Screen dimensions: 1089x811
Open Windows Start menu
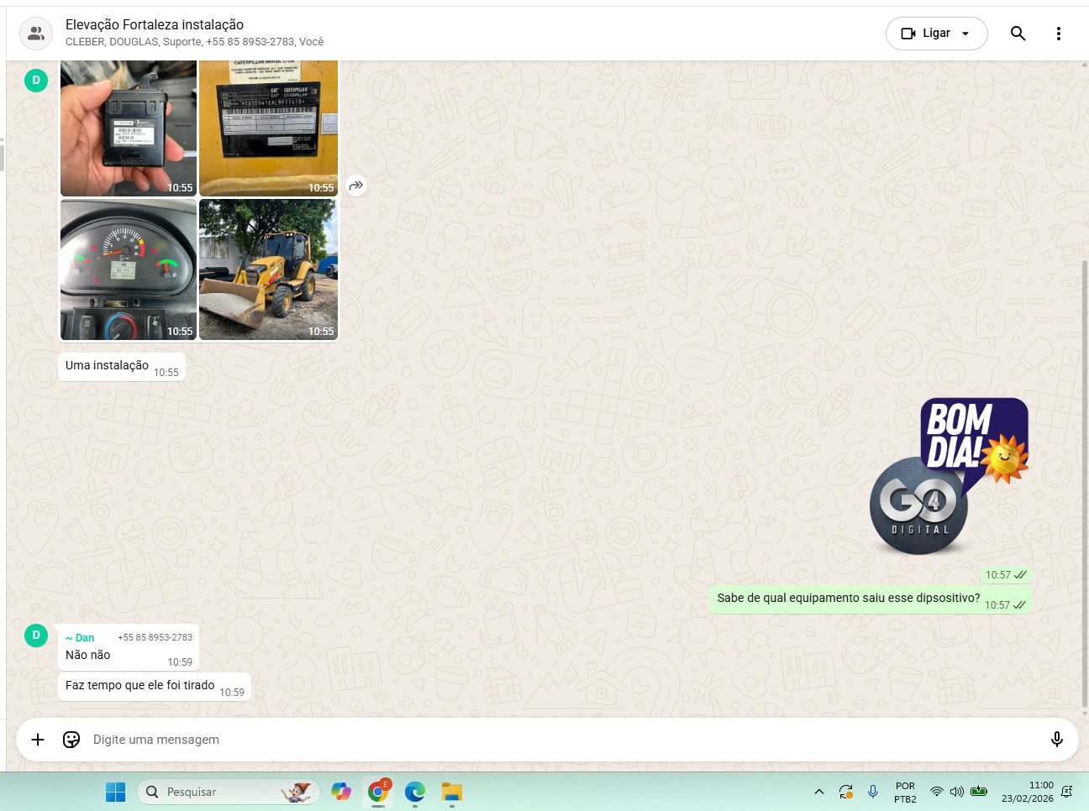[x=115, y=792]
